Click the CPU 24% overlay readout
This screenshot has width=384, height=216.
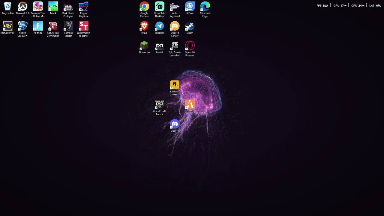358,6
